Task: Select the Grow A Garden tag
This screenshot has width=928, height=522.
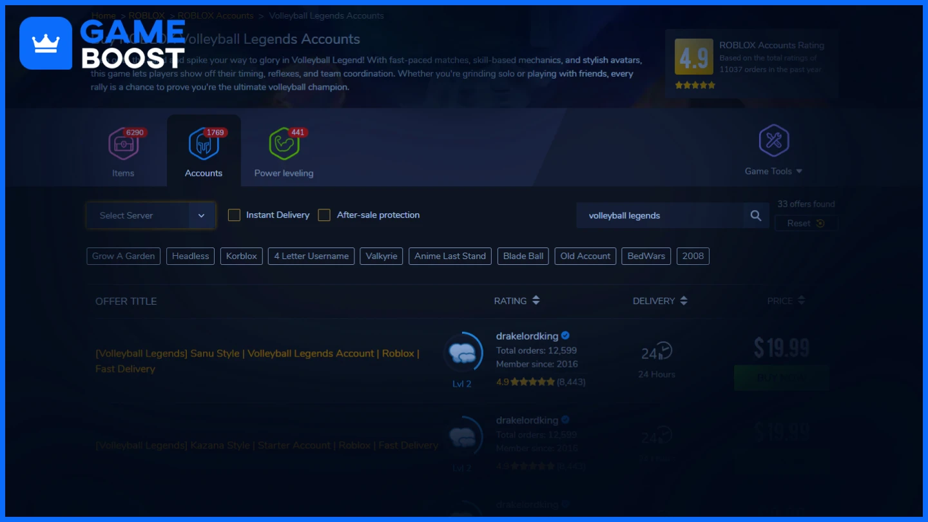Action: 124,256
